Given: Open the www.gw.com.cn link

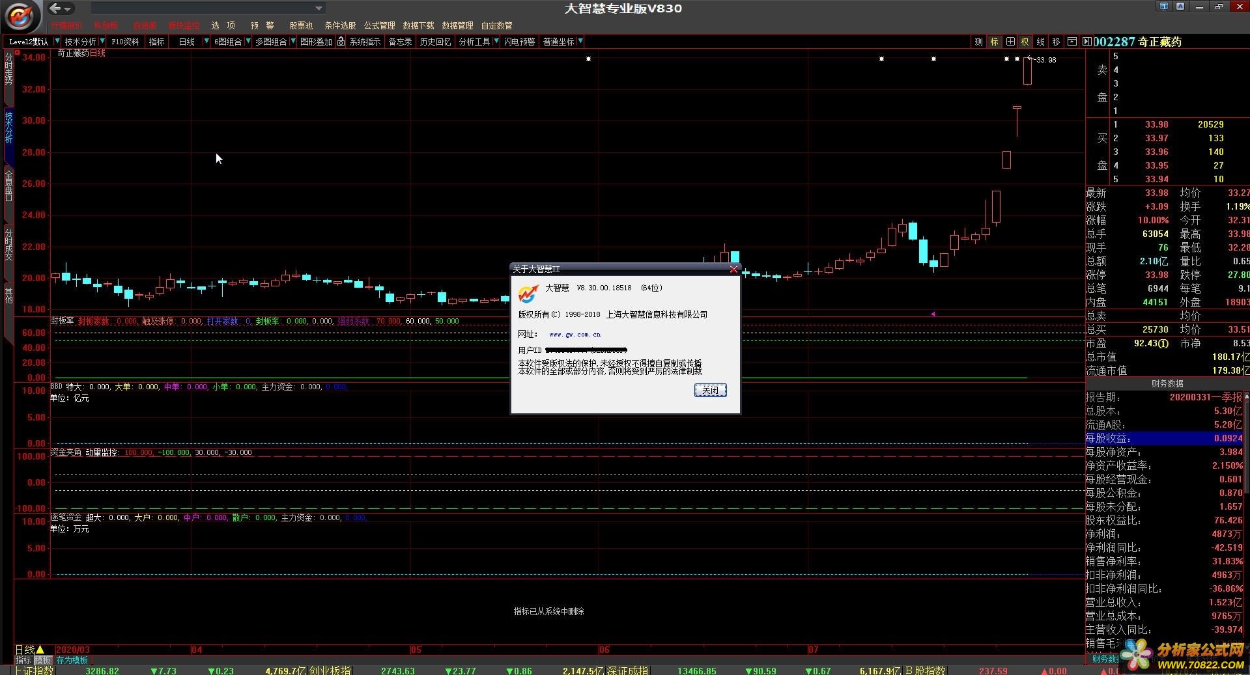Looking at the screenshot, I should [575, 335].
